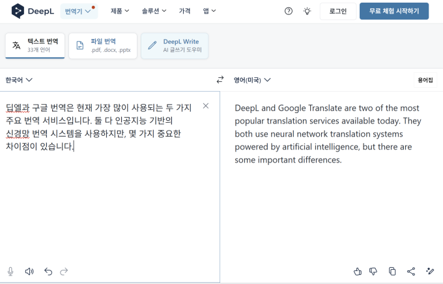Redo the edit in source text

[64, 271]
